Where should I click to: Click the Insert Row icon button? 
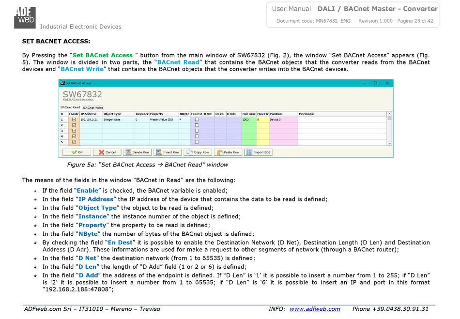(168, 152)
